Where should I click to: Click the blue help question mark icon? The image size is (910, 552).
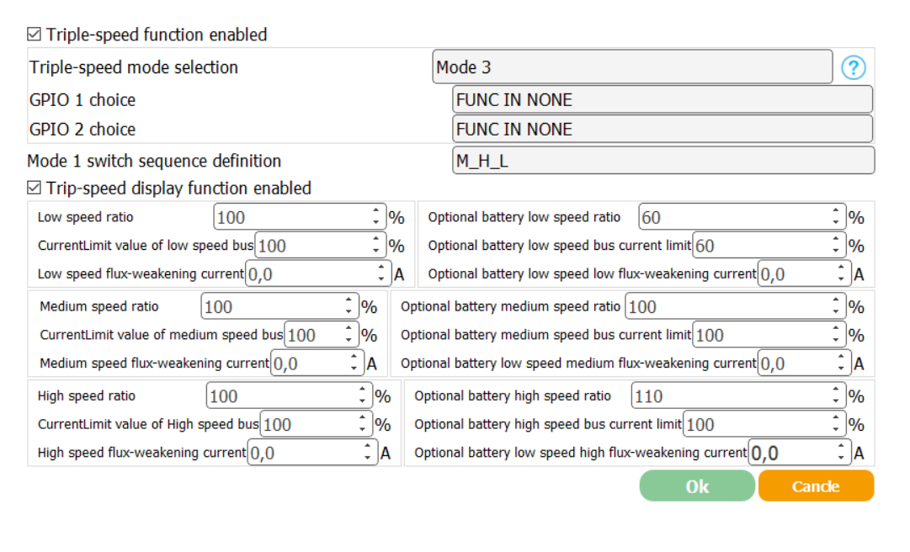[854, 68]
